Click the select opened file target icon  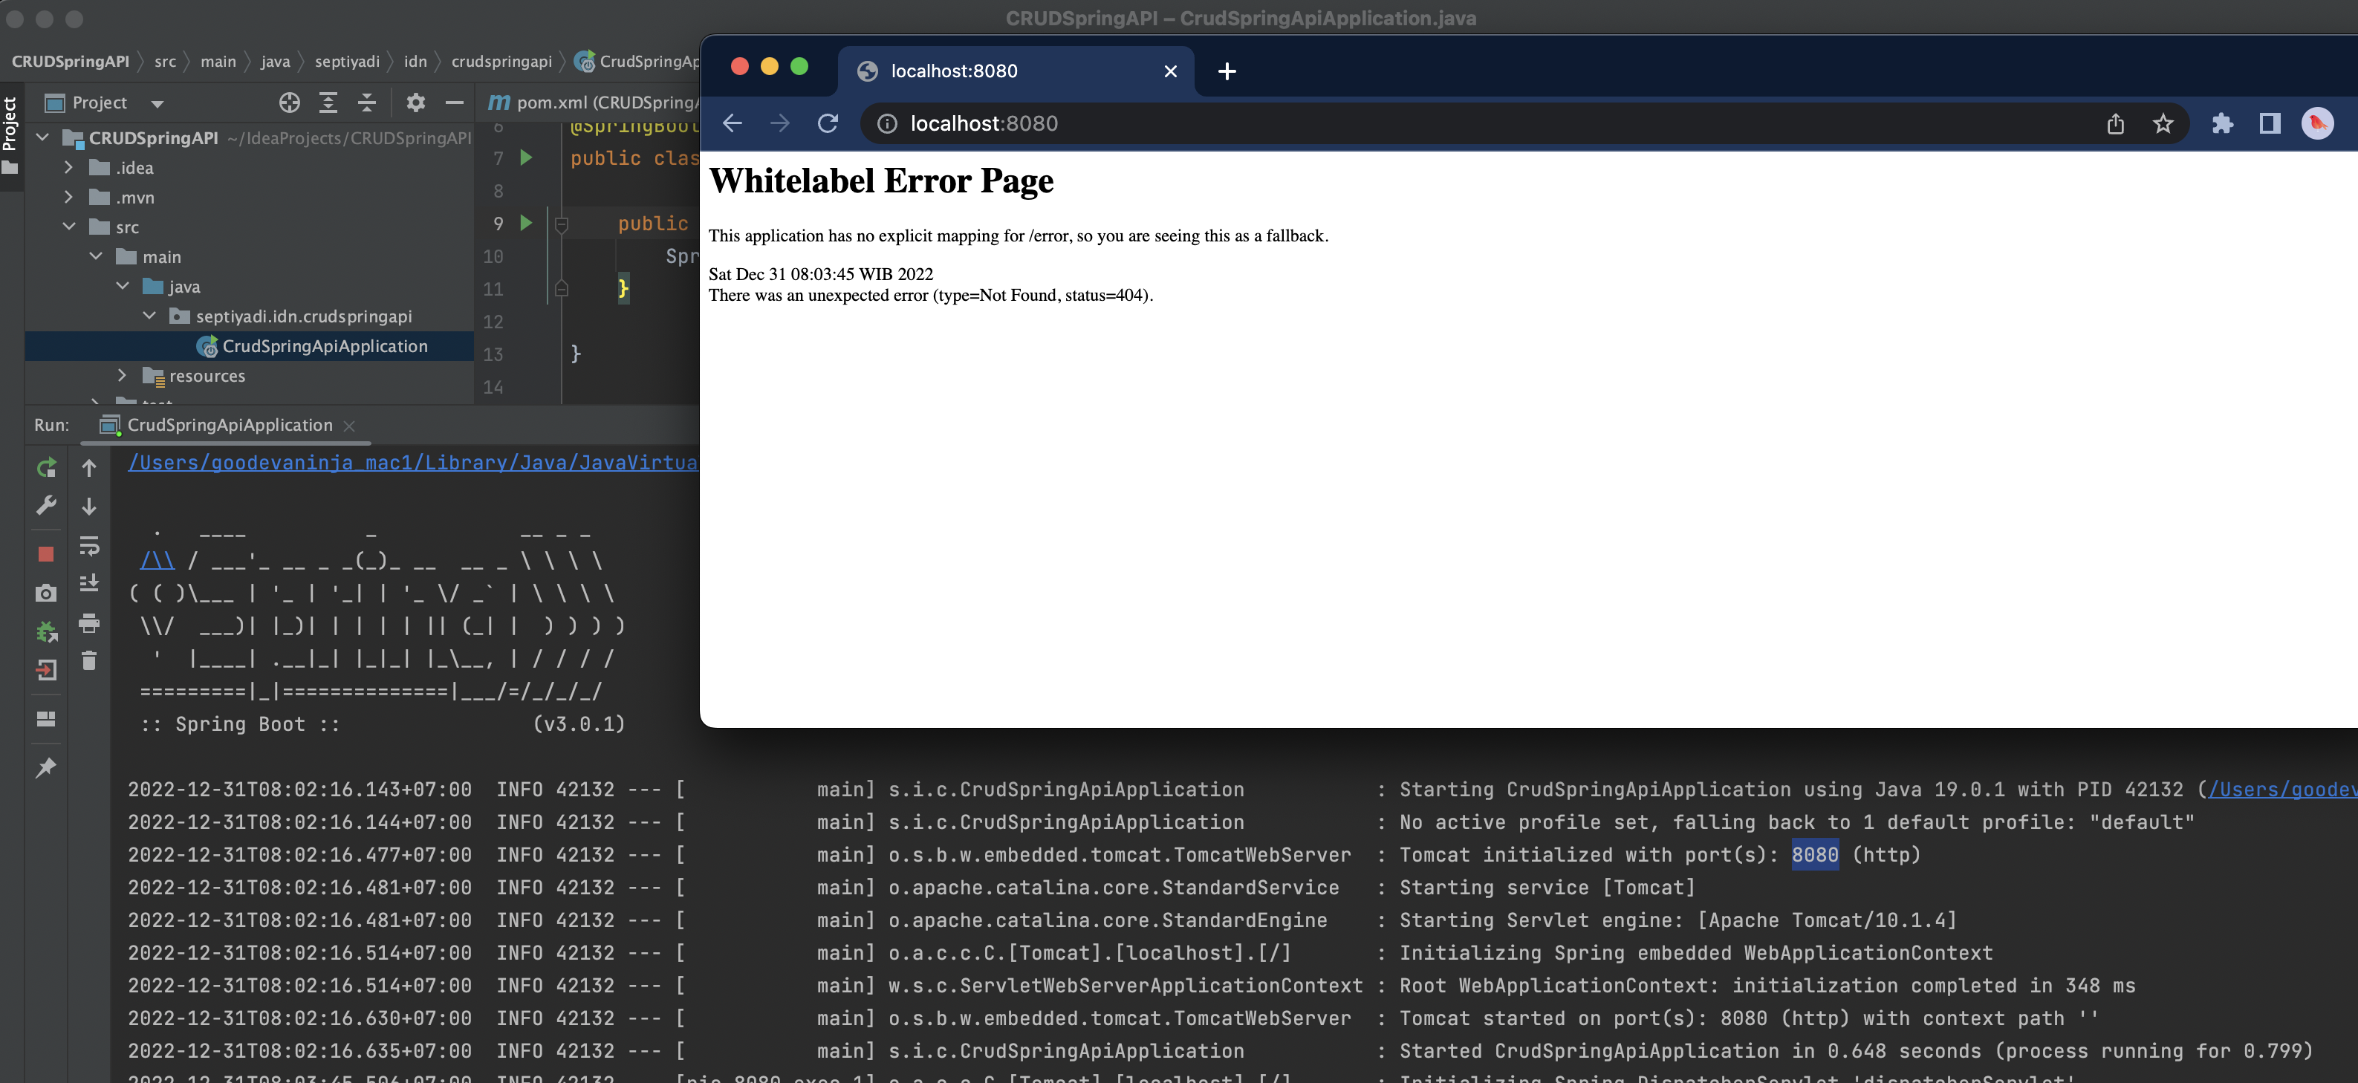(289, 103)
